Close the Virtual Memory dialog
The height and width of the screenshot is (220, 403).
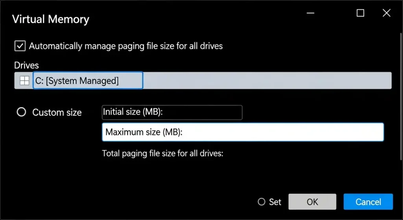coord(386,13)
